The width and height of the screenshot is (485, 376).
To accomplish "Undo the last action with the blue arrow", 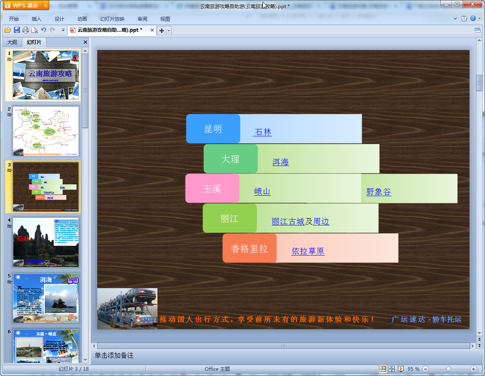I will 44,30.
